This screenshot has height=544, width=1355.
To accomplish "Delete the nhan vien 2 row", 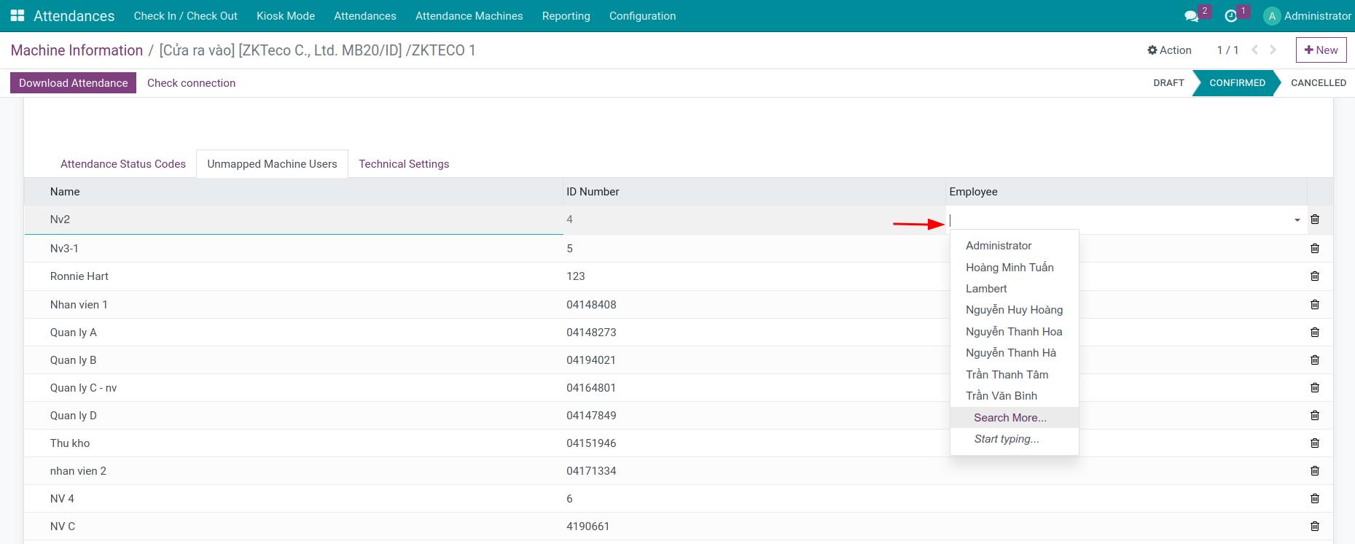I will tap(1315, 471).
